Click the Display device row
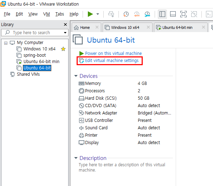Image resolution: width=213 pixels, height=186 pixels. tap(125, 143)
